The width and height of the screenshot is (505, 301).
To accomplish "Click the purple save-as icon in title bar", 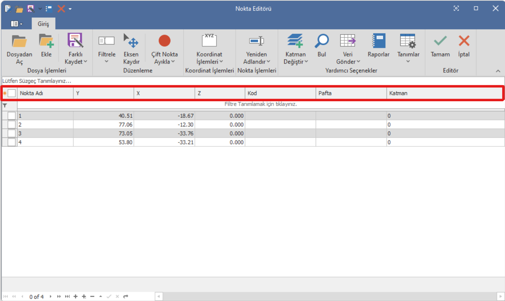I will click(x=30, y=8).
